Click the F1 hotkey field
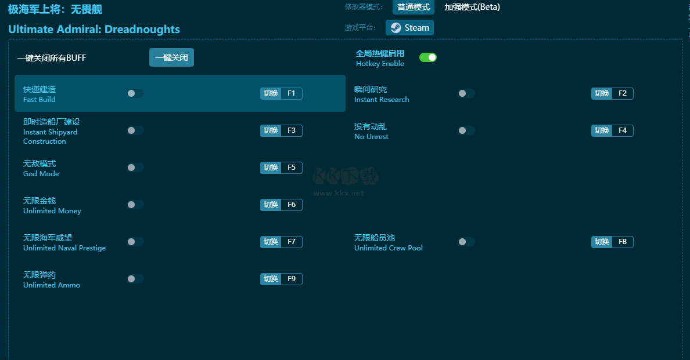 point(292,93)
